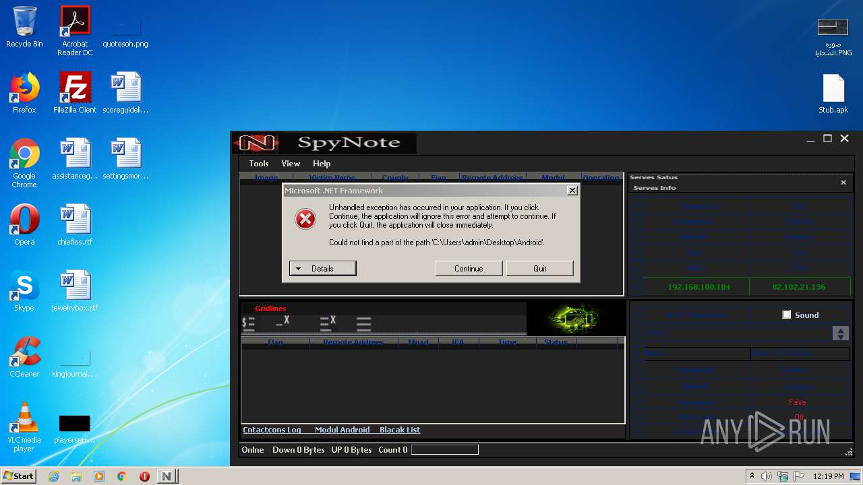The width and height of the screenshot is (863, 485).
Task: Open Windows Explorer from the taskbar
Action: coord(76,476)
